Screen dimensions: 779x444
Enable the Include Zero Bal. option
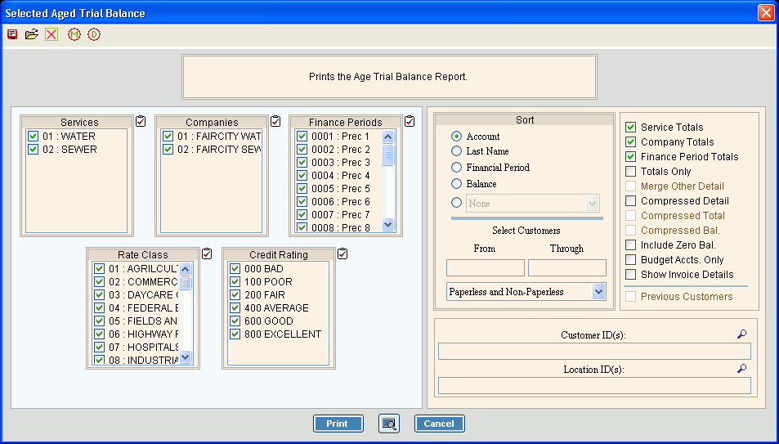(x=630, y=245)
